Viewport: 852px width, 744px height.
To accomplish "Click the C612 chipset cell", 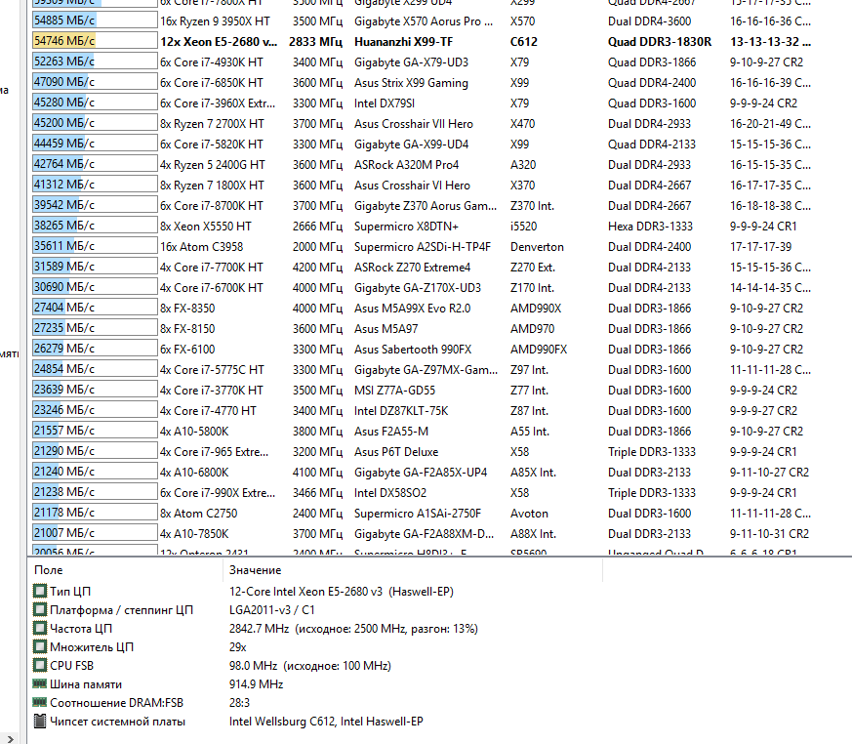I will tap(524, 42).
